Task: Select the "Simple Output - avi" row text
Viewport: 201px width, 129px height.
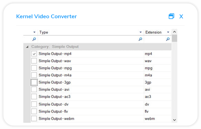Action: [54, 89]
